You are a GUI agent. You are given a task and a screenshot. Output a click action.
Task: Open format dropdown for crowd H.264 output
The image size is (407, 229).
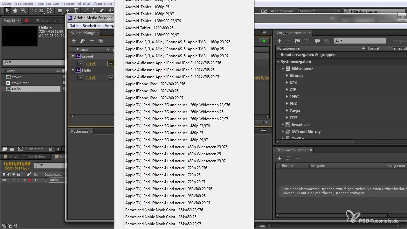pos(80,63)
